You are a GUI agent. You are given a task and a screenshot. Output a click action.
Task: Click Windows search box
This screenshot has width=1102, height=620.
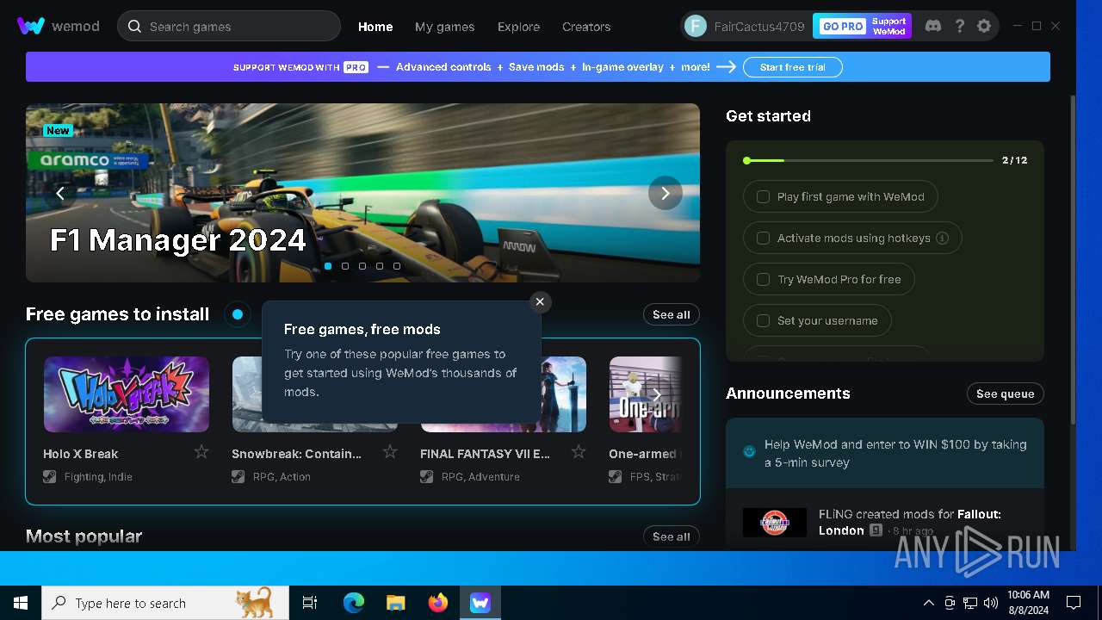pos(165,603)
